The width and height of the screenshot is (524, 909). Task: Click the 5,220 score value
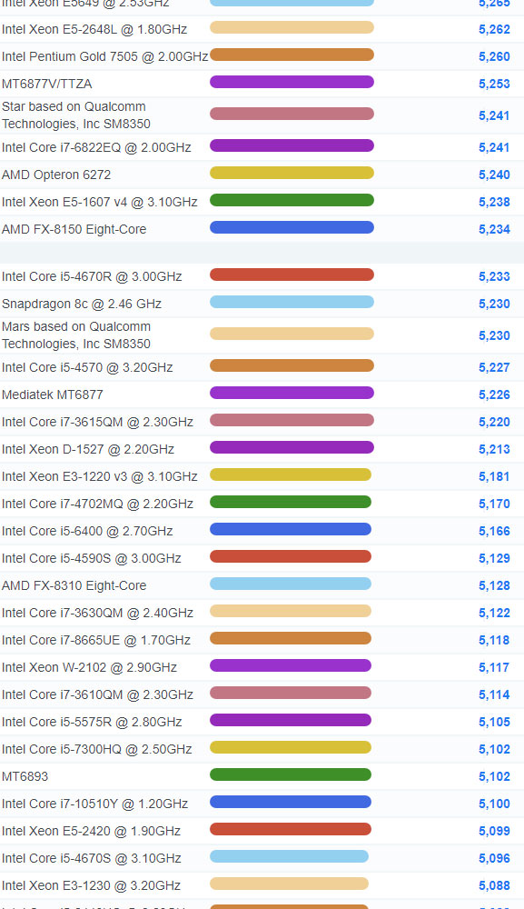tap(494, 423)
